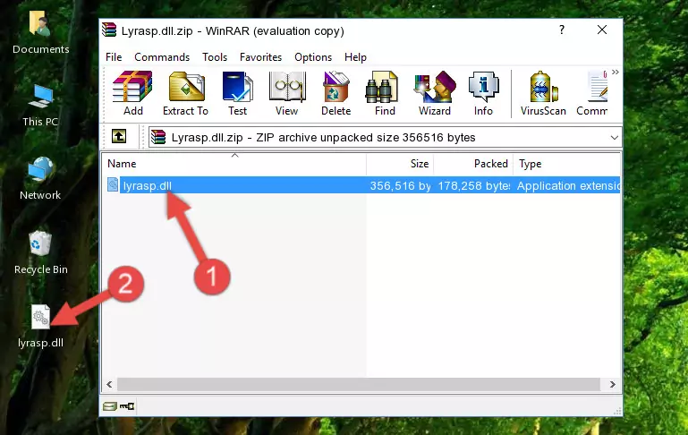Open the Find files tool
This screenshot has height=435, width=688.
385,93
